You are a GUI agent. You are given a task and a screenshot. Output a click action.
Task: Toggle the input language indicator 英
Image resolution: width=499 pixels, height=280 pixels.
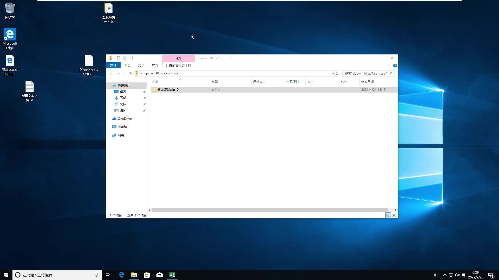tap(463, 275)
